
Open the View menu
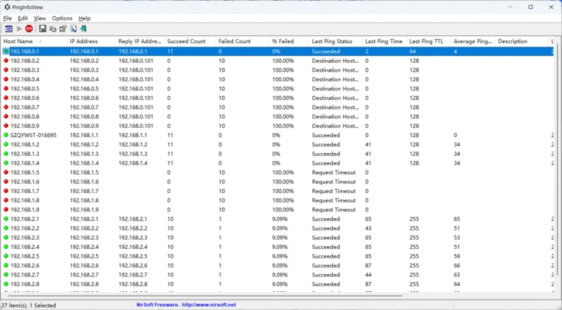(40, 18)
